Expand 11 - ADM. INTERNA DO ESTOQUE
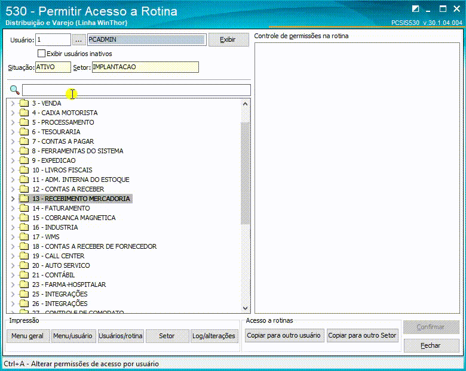The image size is (466, 371). (13, 180)
